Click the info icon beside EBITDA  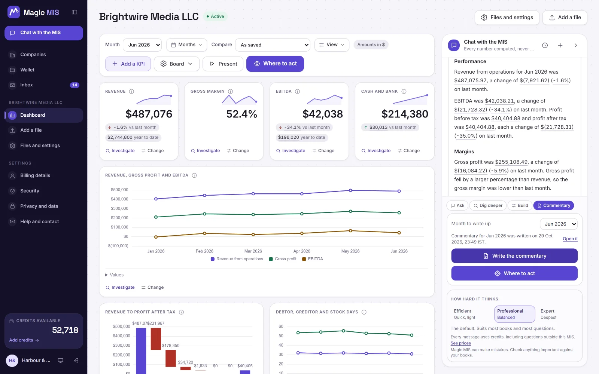pos(298,91)
